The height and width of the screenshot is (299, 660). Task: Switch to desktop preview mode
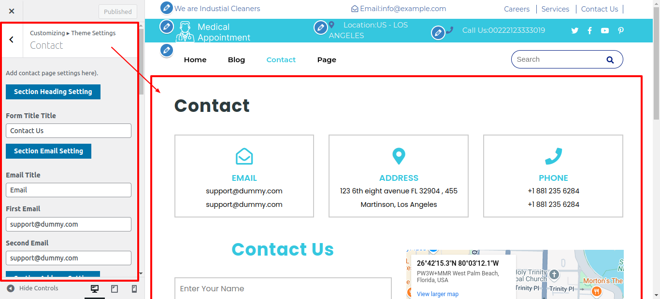[x=95, y=289]
